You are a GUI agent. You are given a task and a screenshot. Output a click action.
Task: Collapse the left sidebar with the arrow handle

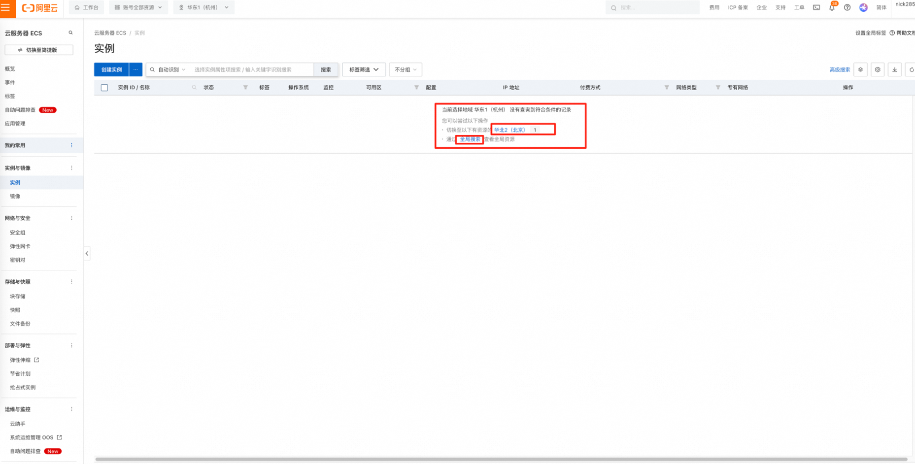(87, 254)
